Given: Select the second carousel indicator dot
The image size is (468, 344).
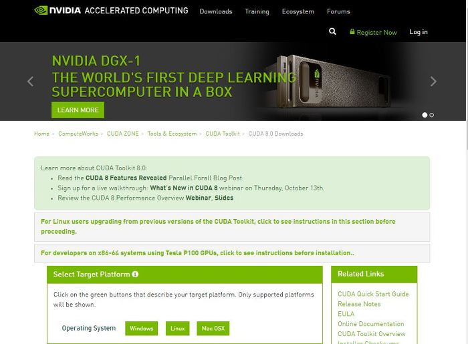Looking at the screenshot, I should pyautogui.click(x=432, y=115).
